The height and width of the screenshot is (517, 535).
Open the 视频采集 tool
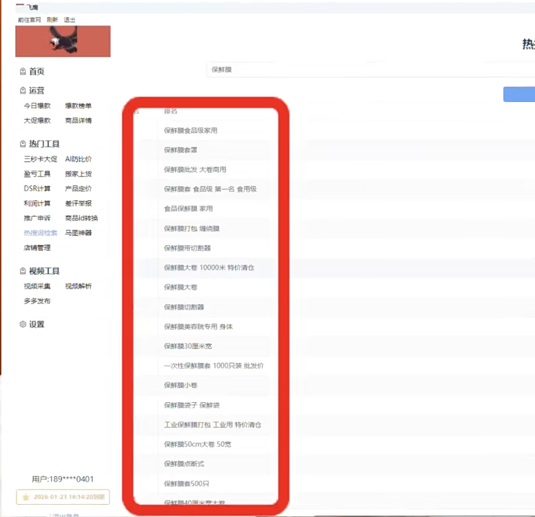click(37, 286)
